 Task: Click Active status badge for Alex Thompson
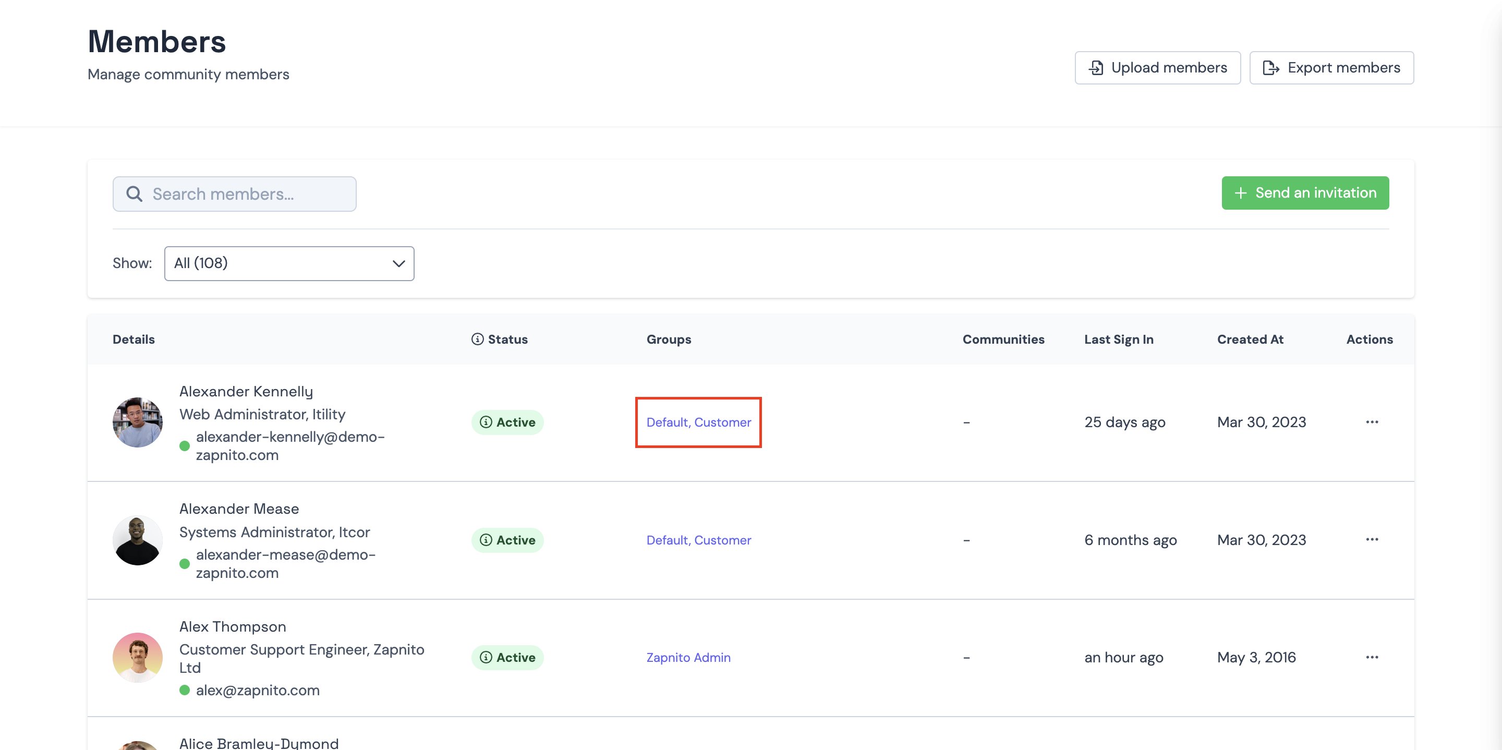507,657
